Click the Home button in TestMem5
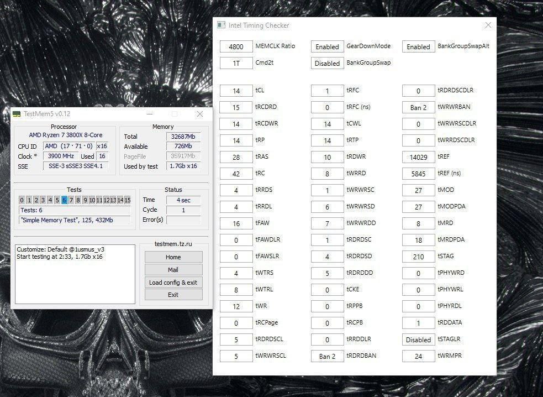 173,257
